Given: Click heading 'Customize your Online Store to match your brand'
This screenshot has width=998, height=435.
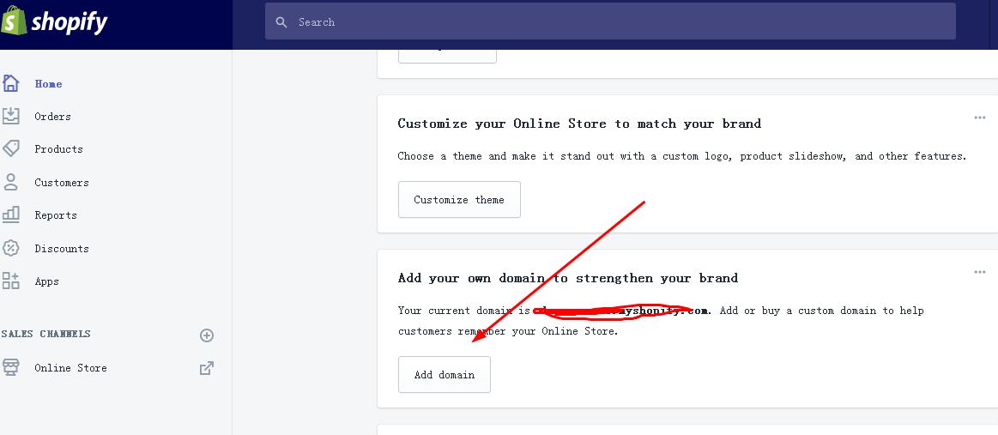Looking at the screenshot, I should coord(579,124).
